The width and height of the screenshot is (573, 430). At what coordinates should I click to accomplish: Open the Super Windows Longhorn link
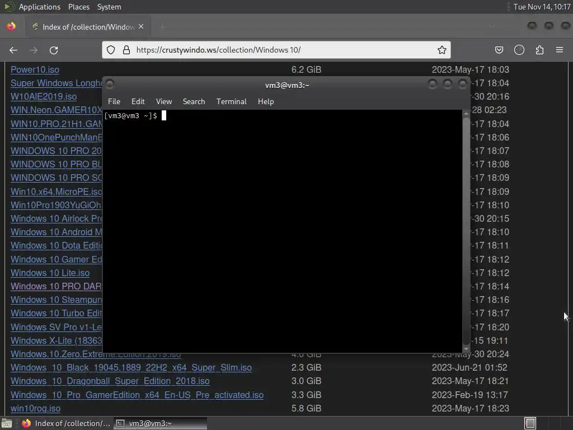click(x=57, y=83)
